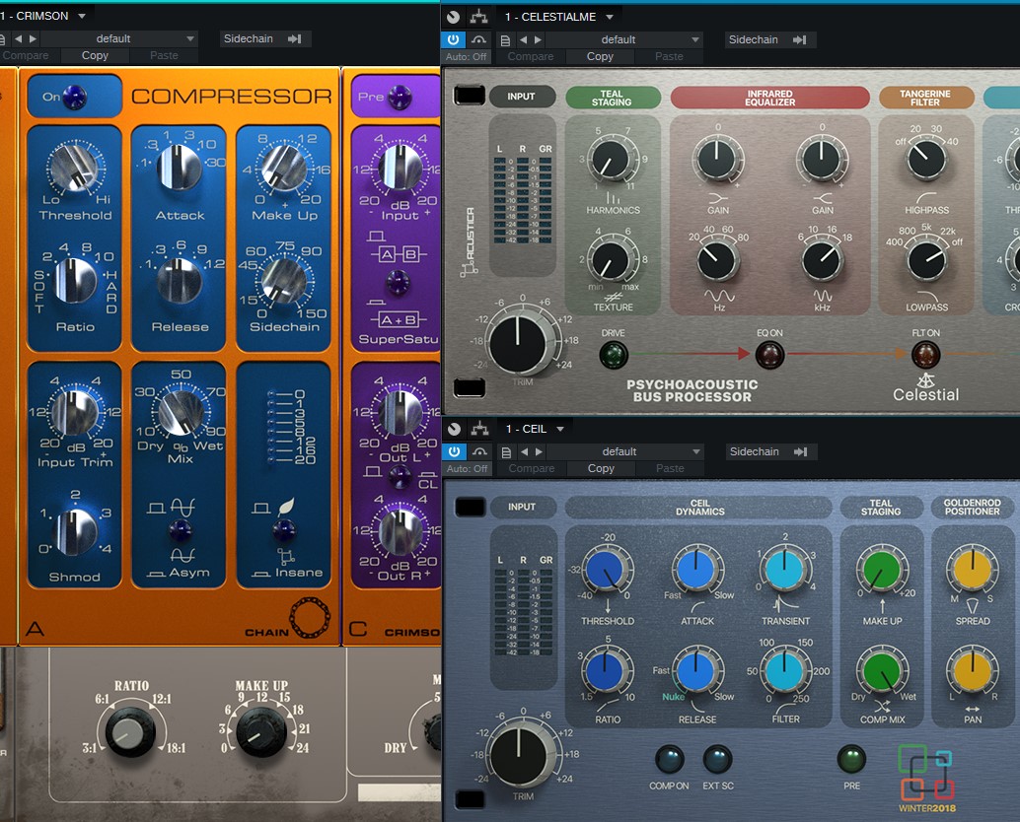This screenshot has width=1020, height=822.
Task: Click the Celestial TRIM knob
Action: pyautogui.click(x=519, y=342)
